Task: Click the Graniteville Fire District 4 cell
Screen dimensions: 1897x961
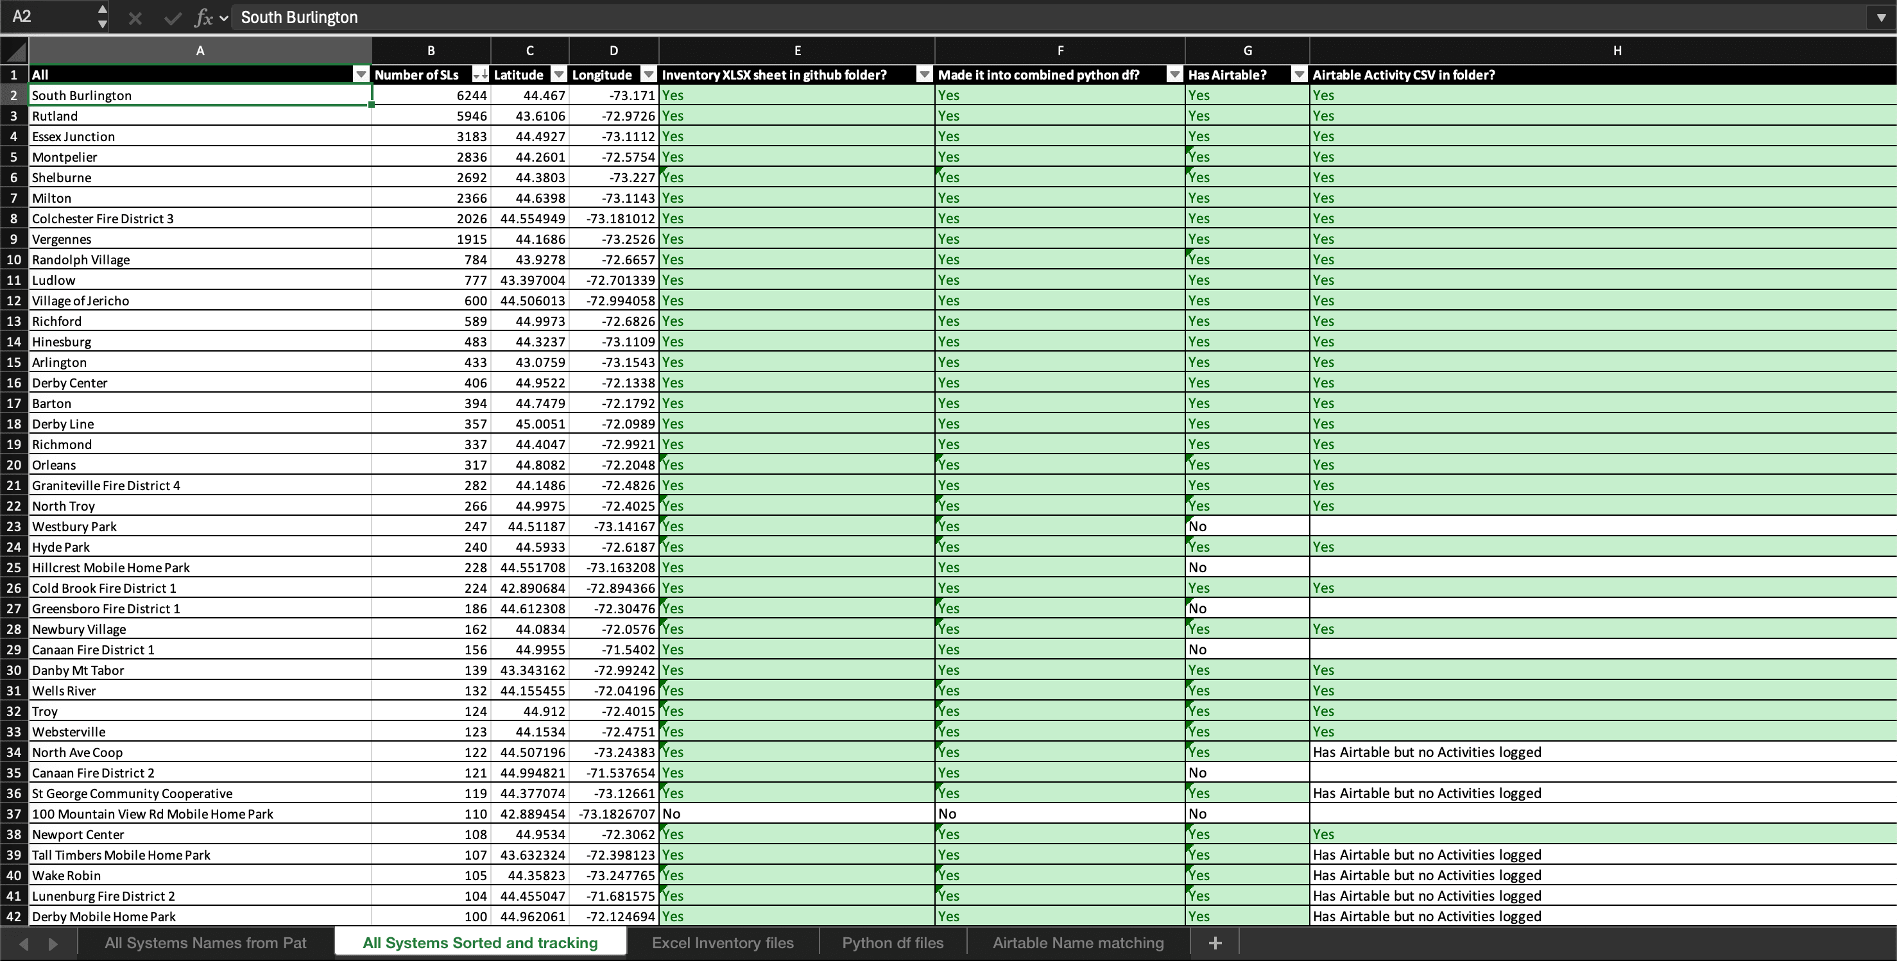Action: 200,485
